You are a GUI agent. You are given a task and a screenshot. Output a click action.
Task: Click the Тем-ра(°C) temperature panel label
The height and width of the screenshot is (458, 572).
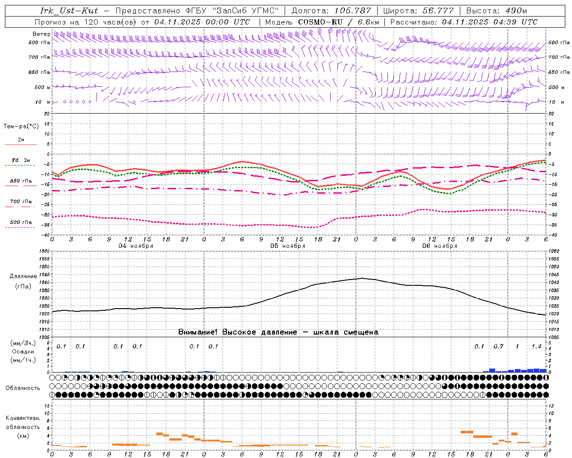coord(21,127)
